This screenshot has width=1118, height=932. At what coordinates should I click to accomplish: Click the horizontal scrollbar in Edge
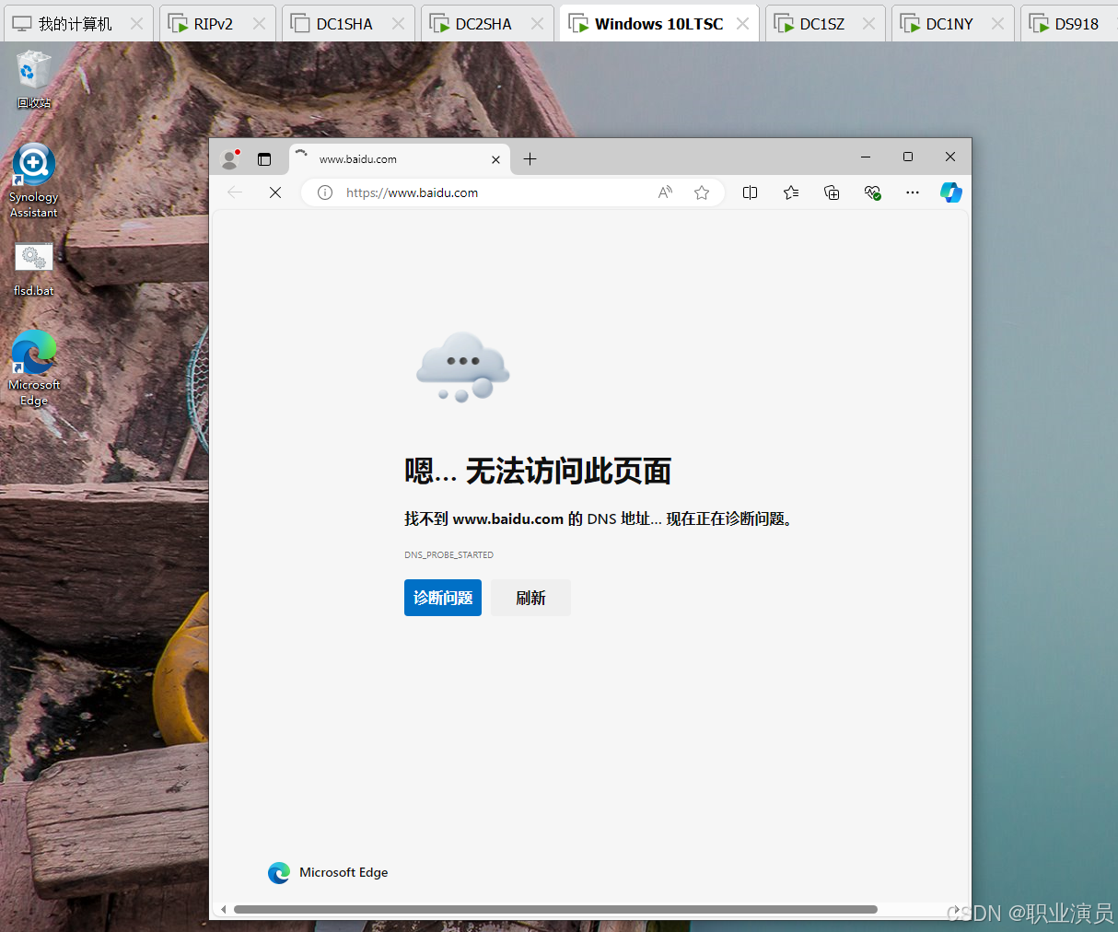point(555,909)
